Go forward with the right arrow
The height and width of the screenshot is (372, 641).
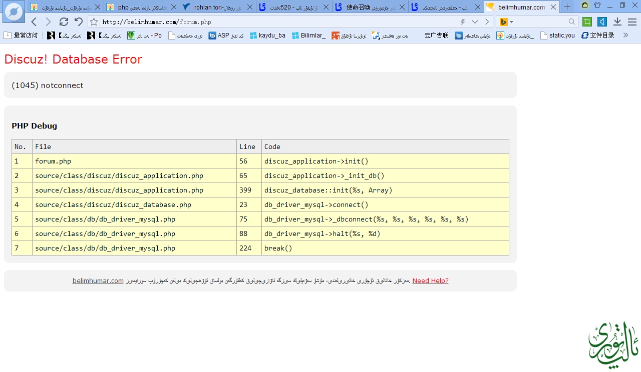[x=49, y=21]
